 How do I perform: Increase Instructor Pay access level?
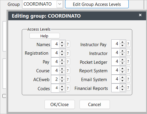[122, 42]
